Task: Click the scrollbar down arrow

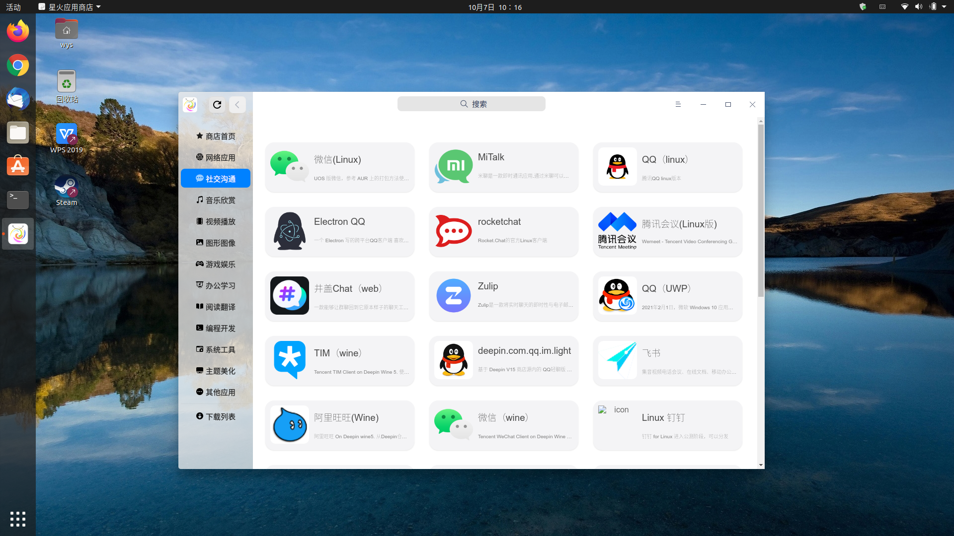Action: pyautogui.click(x=761, y=465)
